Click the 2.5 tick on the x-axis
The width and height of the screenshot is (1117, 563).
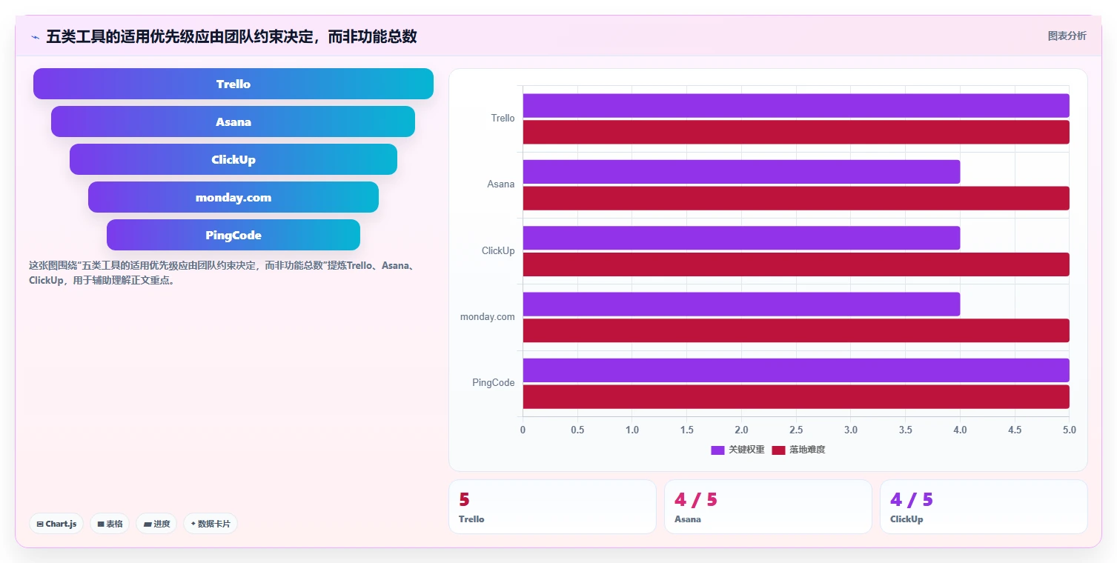(796, 430)
